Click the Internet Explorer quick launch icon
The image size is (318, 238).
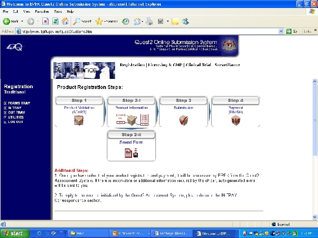tap(39, 234)
